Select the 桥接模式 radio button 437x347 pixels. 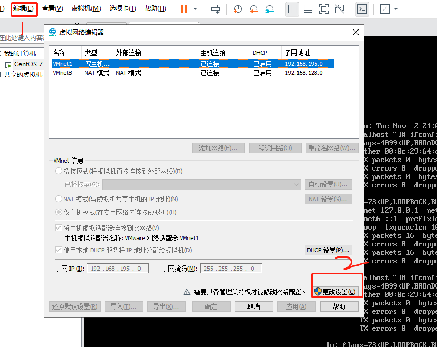click(58, 171)
